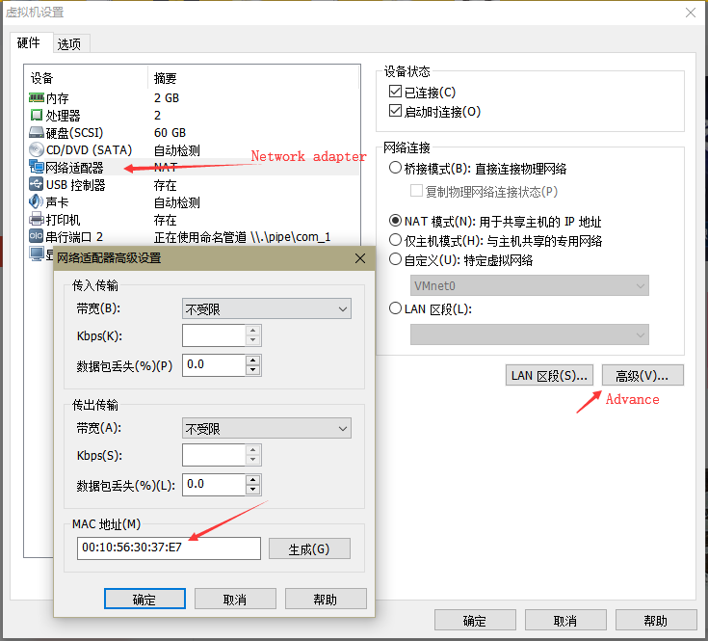
Task: Select NAT 模式(N) radio button
Action: pyautogui.click(x=395, y=221)
